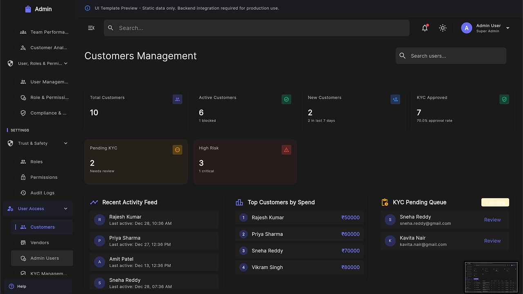Viewport: 523px width, 294px height.
Task: Click the Pending KYC card icon
Action: tap(177, 150)
